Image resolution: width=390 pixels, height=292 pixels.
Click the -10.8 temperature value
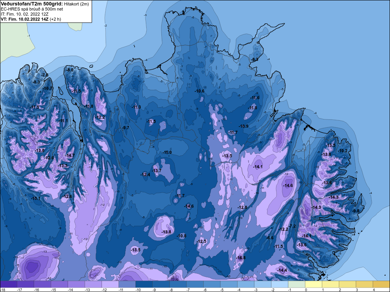[182, 236]
